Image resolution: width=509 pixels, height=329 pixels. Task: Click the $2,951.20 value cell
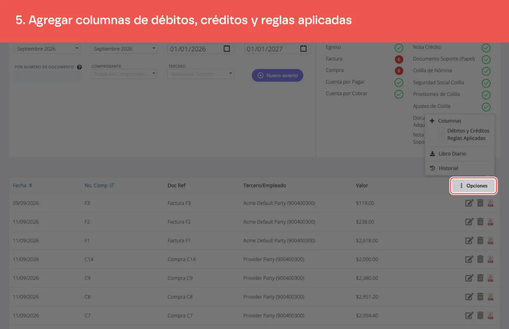[x=367, y=296]
